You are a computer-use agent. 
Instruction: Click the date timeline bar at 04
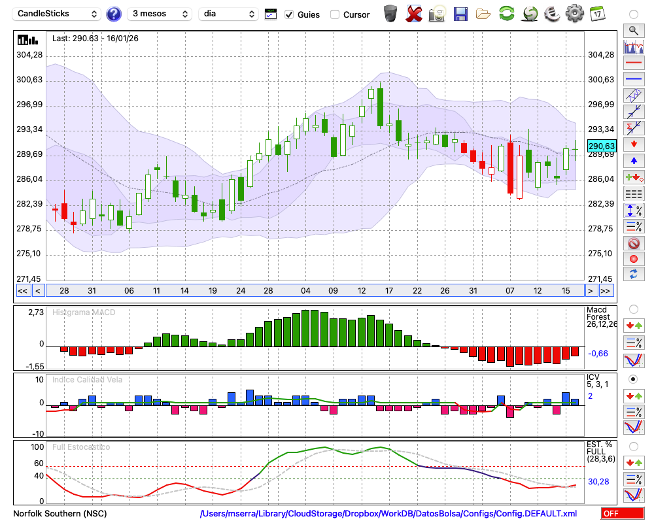pyautogui.click(x=305, y=290)
